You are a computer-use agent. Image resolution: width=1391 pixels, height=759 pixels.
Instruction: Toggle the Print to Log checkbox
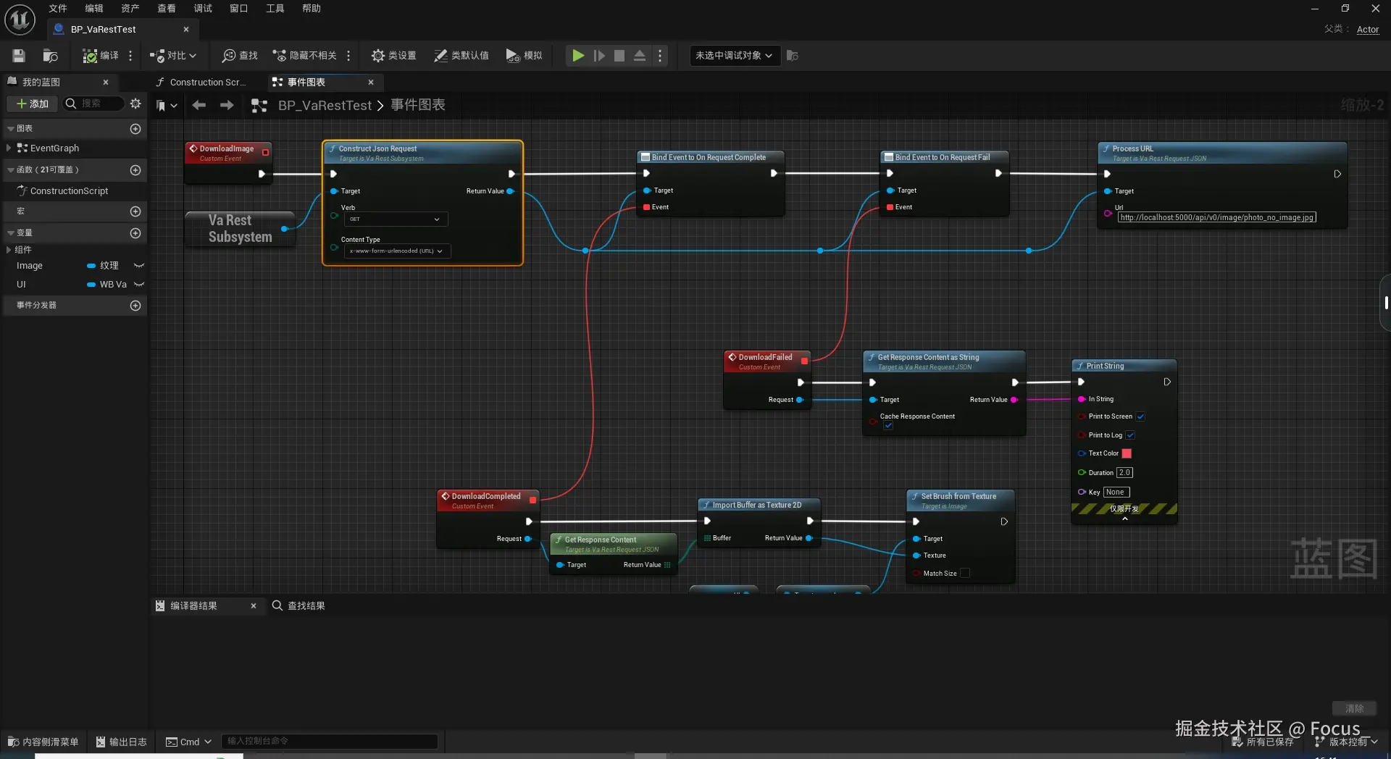pyautogui.click(x=1130, y=435)
